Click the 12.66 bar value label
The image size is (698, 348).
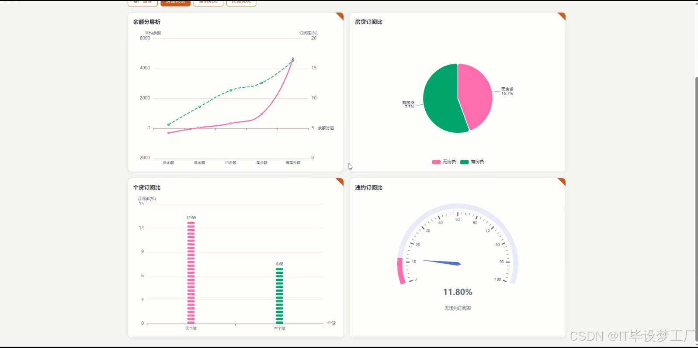(191, 217)
